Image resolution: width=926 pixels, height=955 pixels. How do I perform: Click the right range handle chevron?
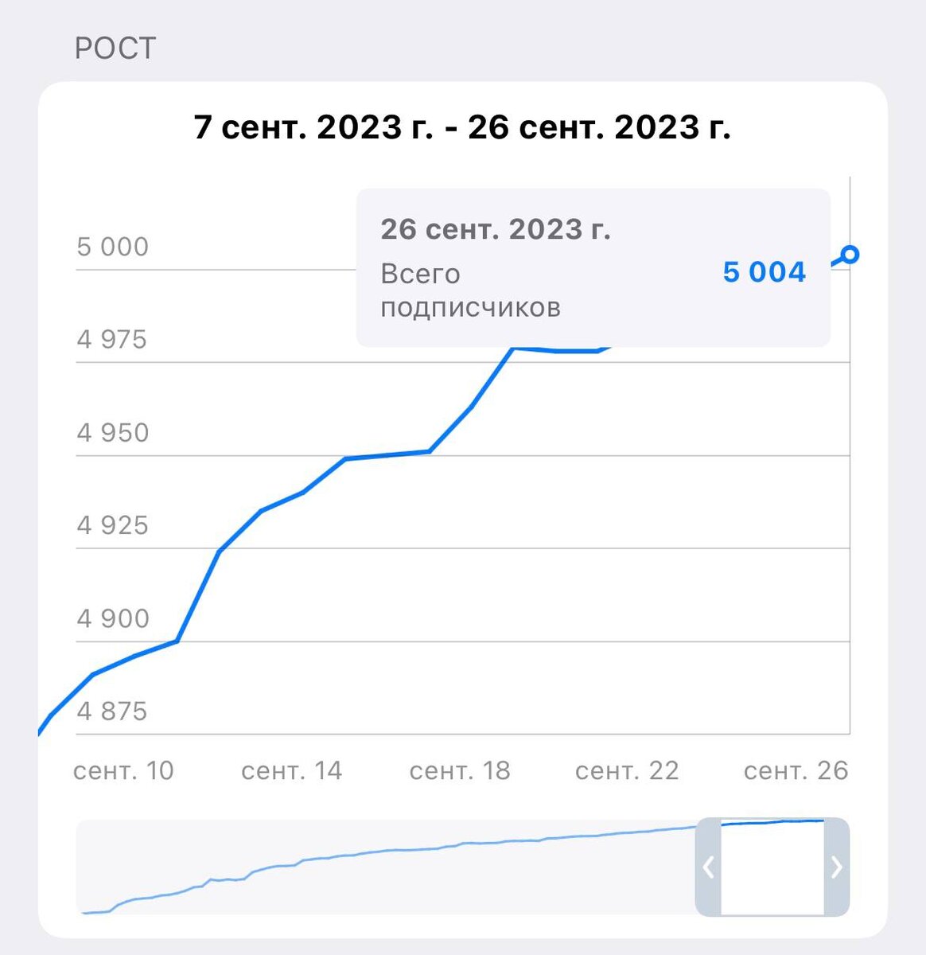837,867
